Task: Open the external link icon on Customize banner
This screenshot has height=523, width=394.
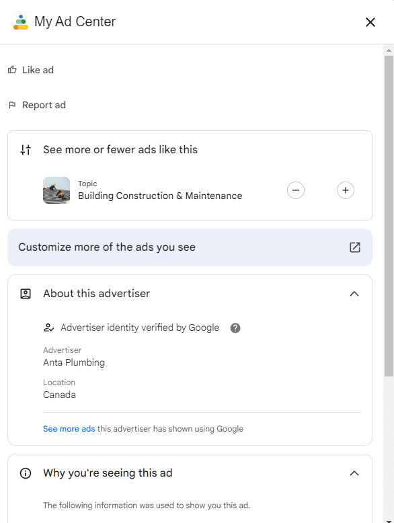Action: point(354,247)
